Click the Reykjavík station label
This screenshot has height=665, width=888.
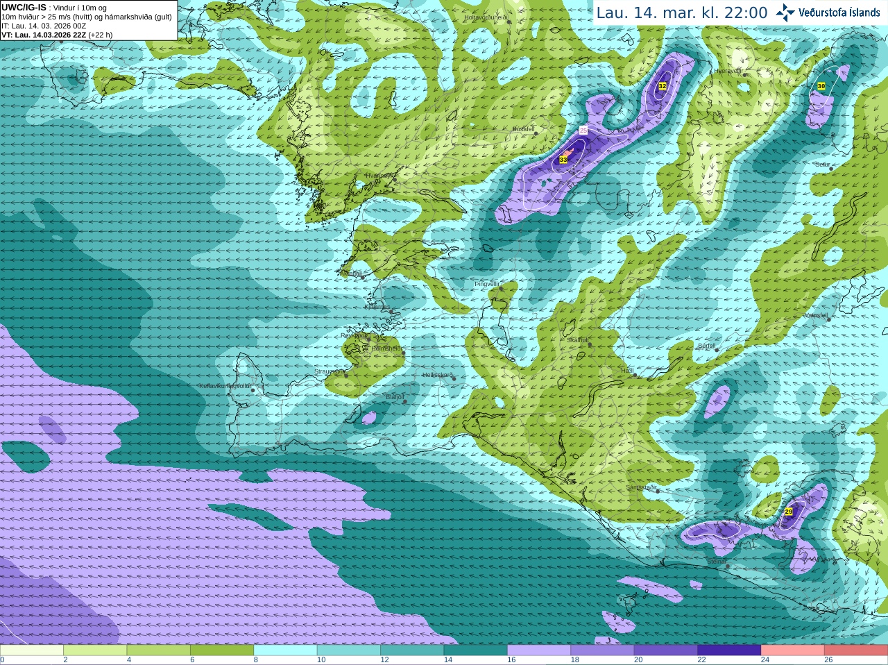point(355,335)
